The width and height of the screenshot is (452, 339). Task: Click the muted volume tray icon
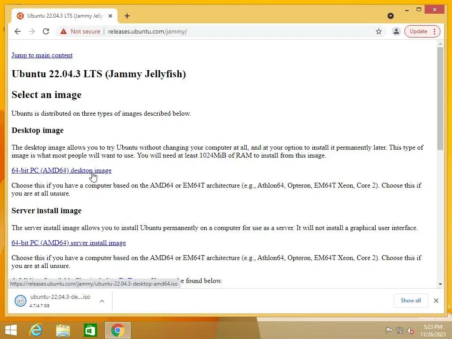411,331
